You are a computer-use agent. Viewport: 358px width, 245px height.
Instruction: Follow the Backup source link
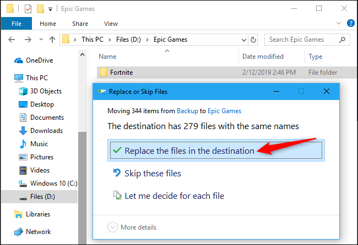click(187, 111)
